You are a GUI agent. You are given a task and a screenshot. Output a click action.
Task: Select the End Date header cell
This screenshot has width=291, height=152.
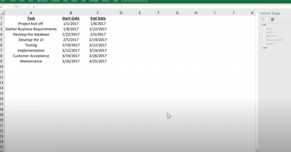[98, 18]
